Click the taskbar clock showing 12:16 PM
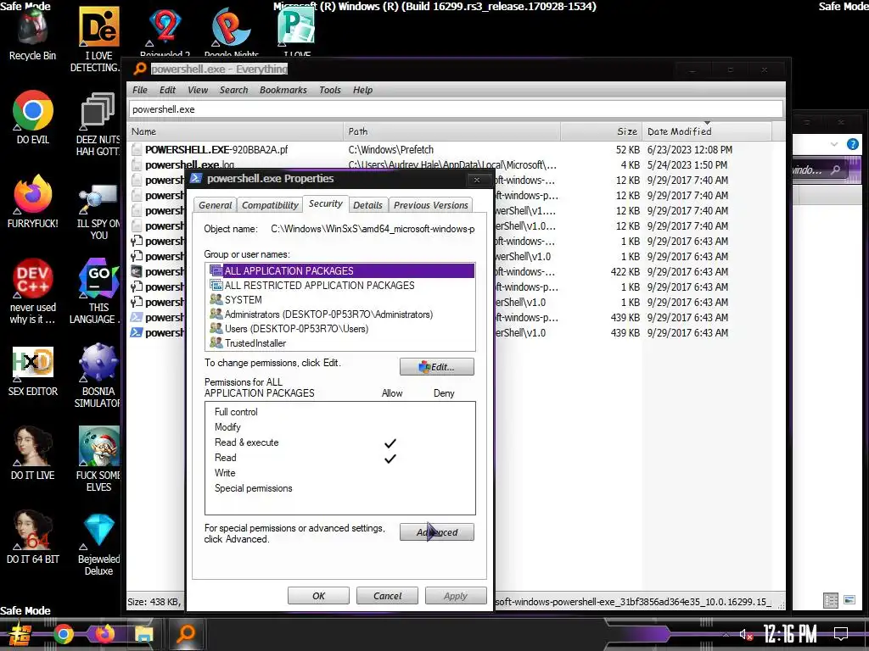 (790, 633)
